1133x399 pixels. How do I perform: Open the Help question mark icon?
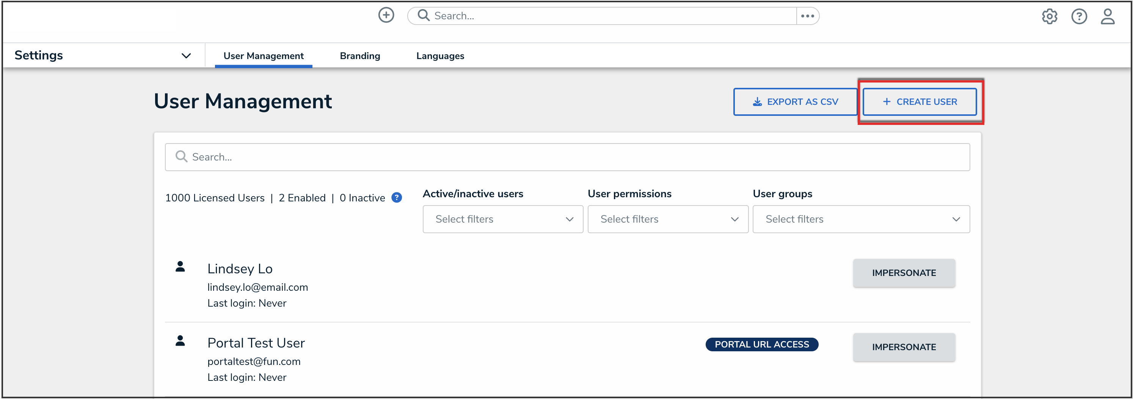coord(1079,16)
